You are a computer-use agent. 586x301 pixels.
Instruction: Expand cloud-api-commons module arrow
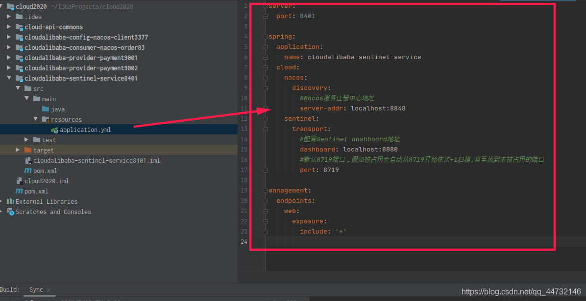[x=9, y=27]
